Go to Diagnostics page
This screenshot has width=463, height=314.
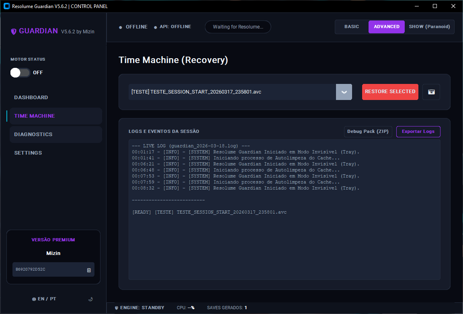pyautogui.click(x=56, y=134)
